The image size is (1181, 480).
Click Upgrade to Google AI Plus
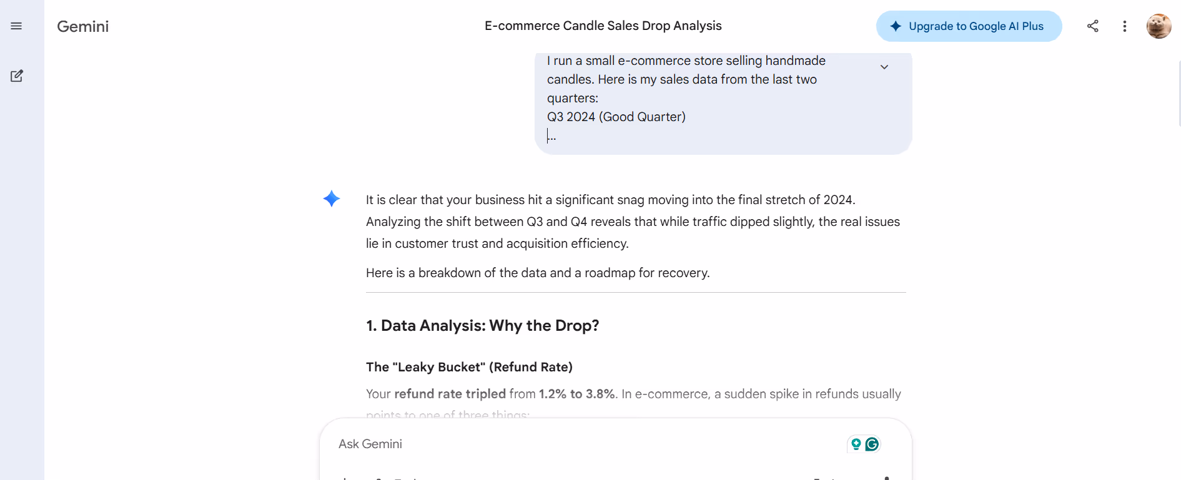969,26
